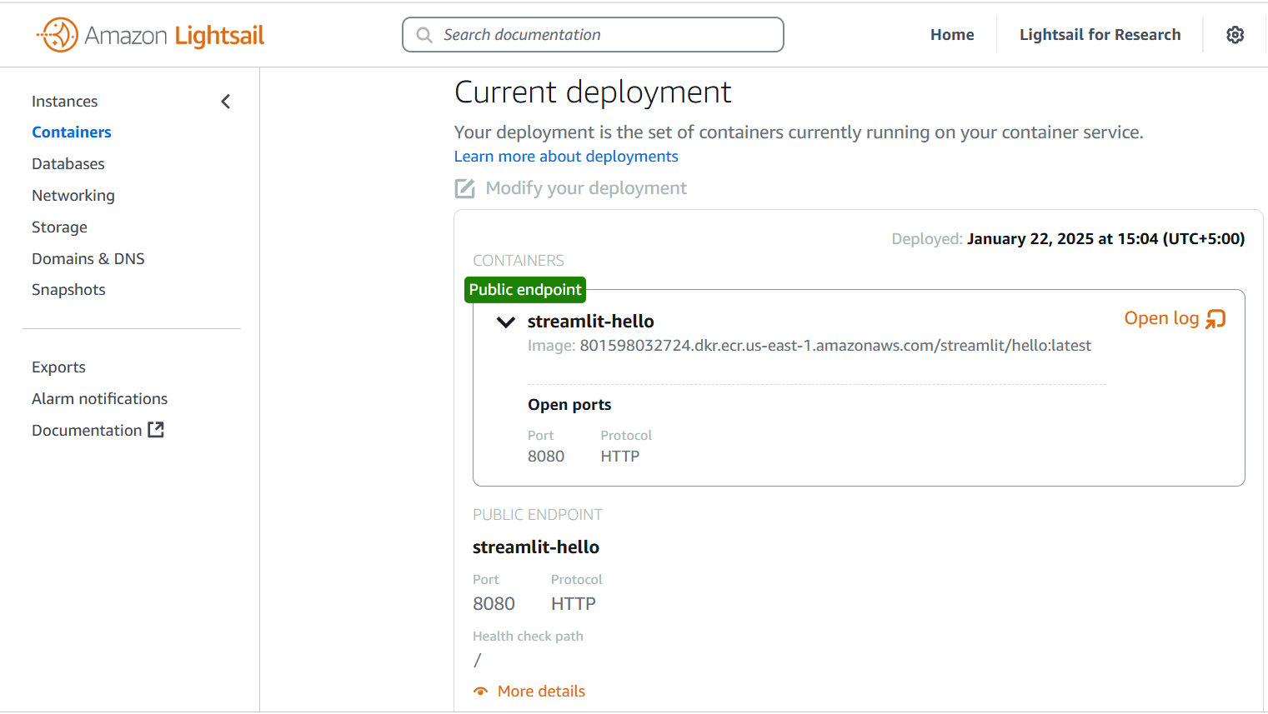Screen dimensions: 1268x714
Task: Click the Documentation external link icon
Action: (x=156, y=430)
